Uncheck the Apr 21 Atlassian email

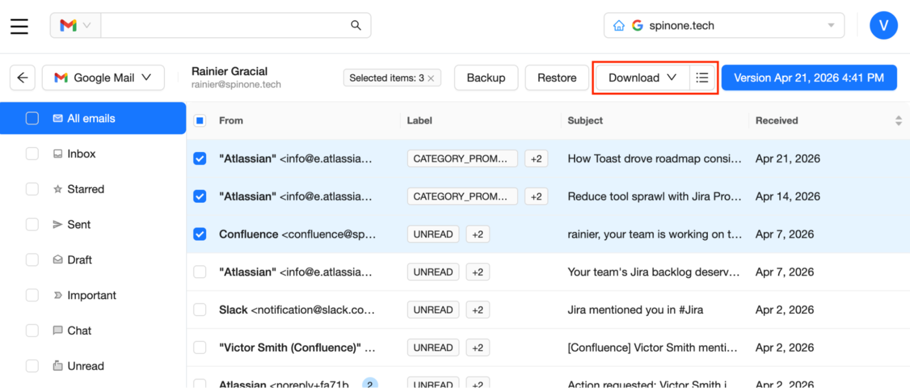click(200, 159)
